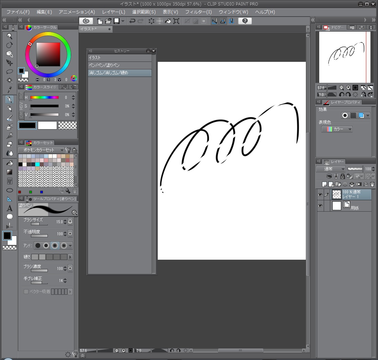Click the Undo arrow in command bar
The width and height of the screenshot is (378, 360).
pyautogui.click(x=132, y=21)
